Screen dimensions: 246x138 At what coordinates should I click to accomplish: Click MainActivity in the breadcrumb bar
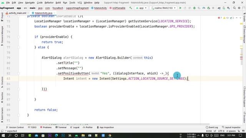(x=99, y=8)
